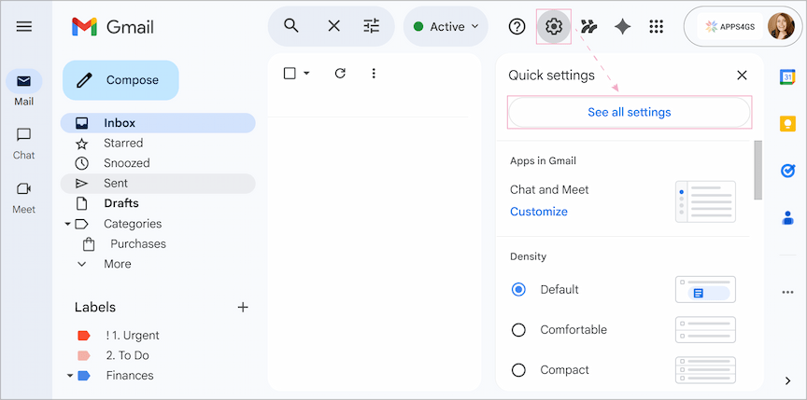Click the Compose button

coord(120,80)
